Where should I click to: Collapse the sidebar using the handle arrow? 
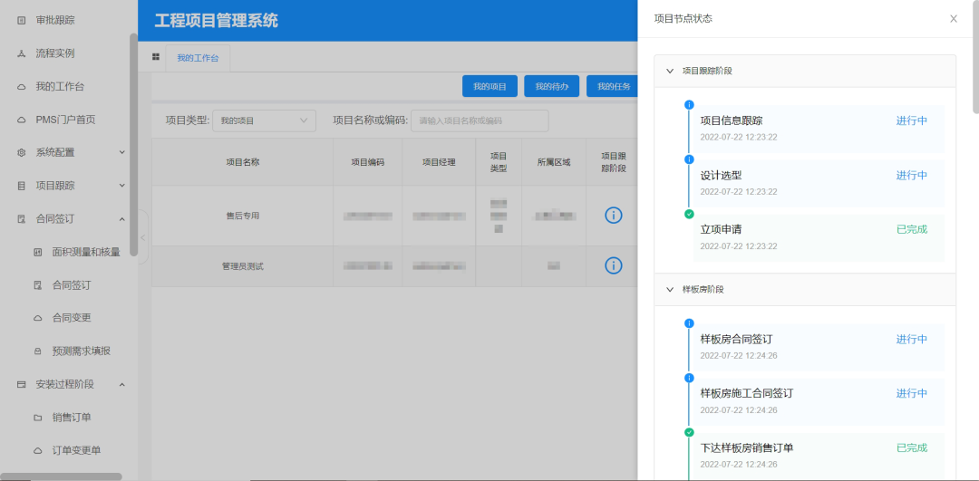(x=142, y=237)
